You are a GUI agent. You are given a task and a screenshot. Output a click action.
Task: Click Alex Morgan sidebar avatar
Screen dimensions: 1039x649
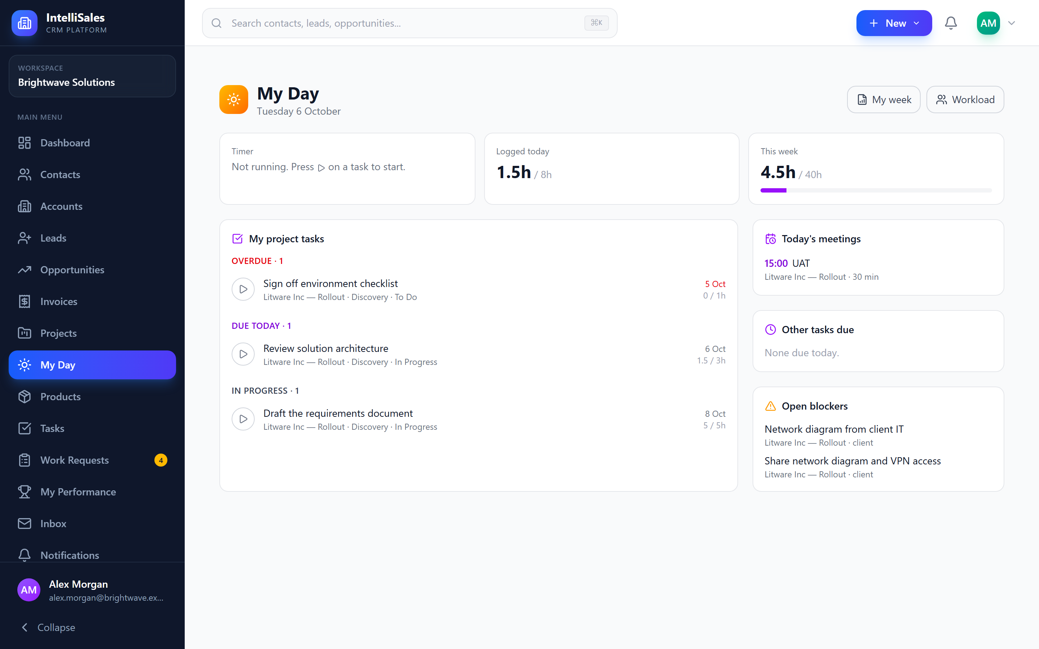tap(29, 590)
